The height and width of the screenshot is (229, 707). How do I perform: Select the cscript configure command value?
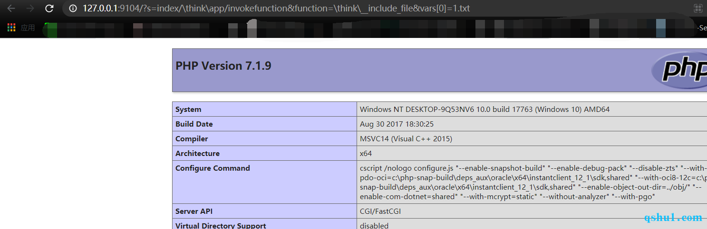coord(533,182)
